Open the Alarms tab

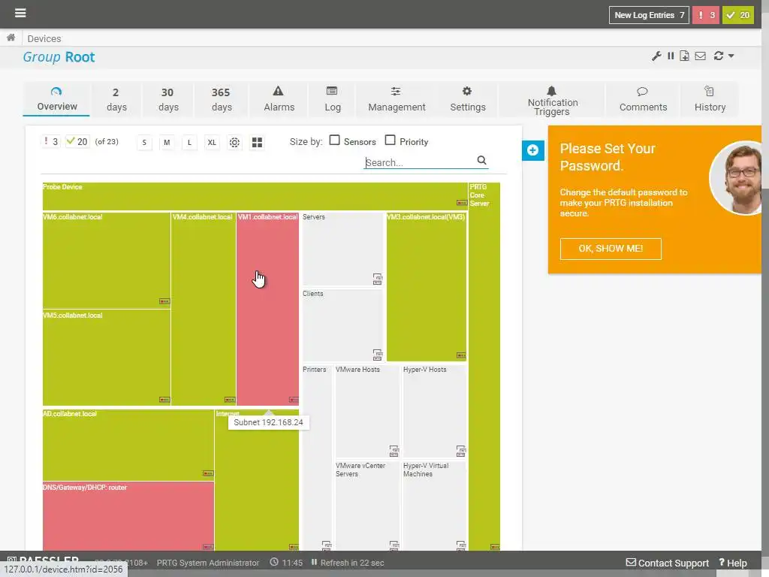[x=279, y=100]
